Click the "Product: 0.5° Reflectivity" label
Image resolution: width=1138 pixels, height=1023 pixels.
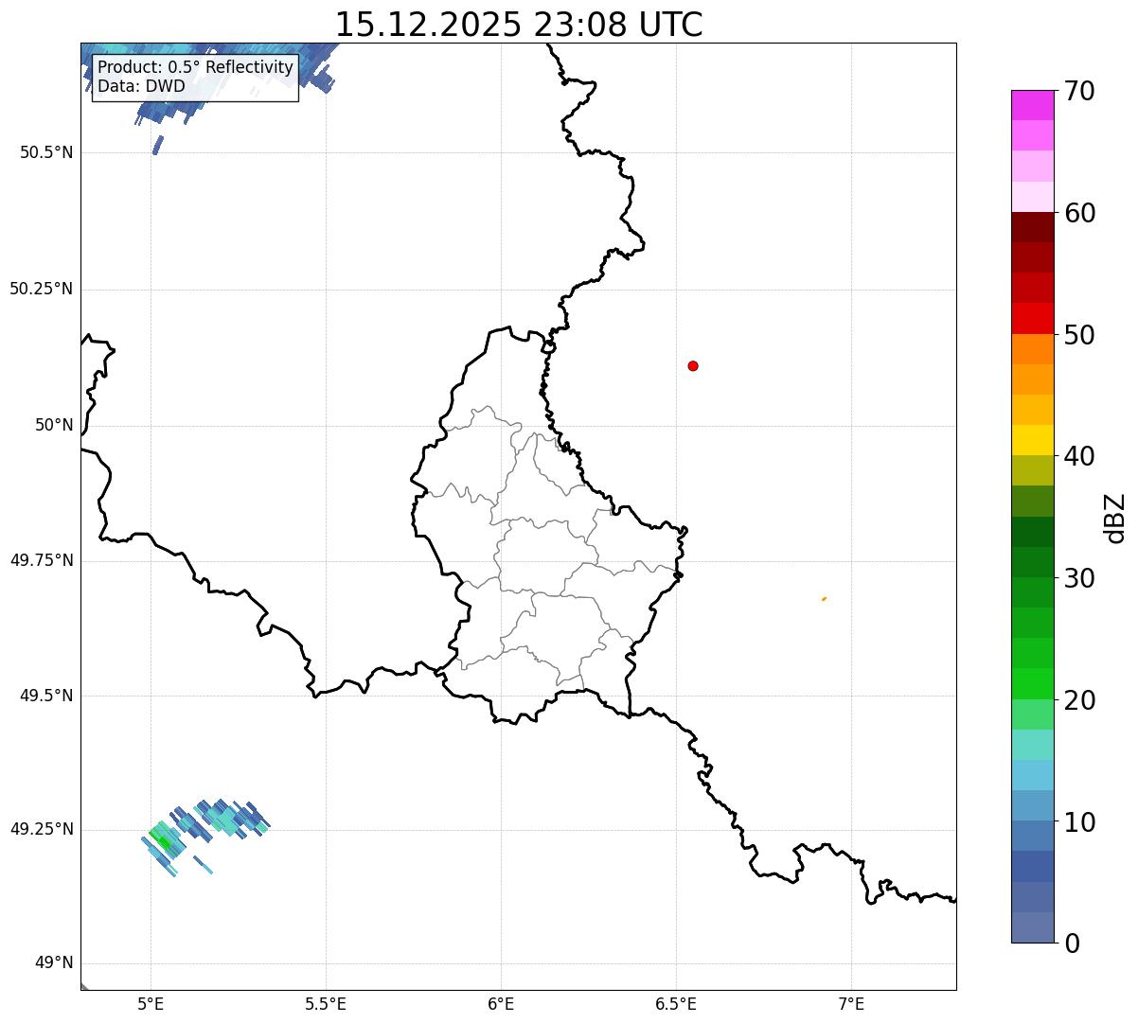pyautogui.click(x=196, y=67)
